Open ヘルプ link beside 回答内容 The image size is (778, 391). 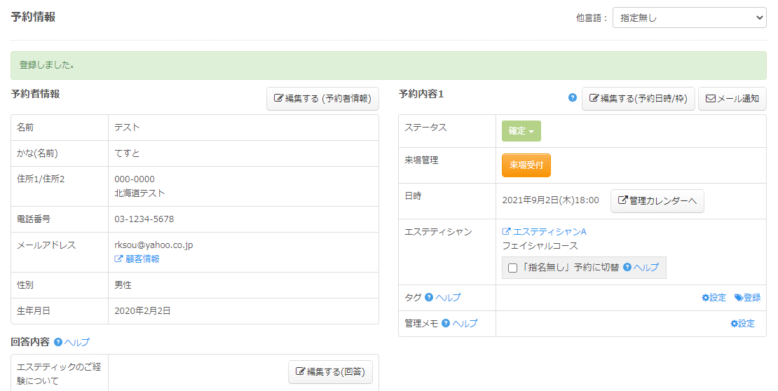77,343
